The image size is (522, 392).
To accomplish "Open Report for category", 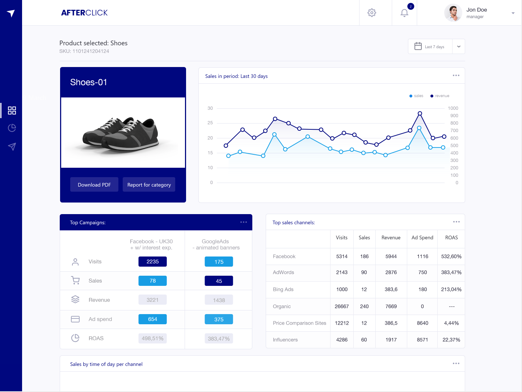I will tap(149, 184).
